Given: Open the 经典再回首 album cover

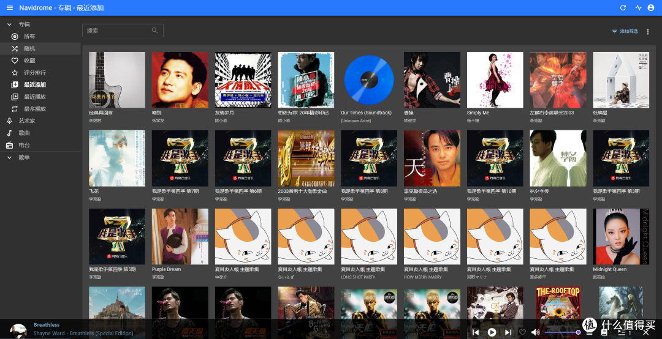Looking at the screenshot, I should coord(117,80).
